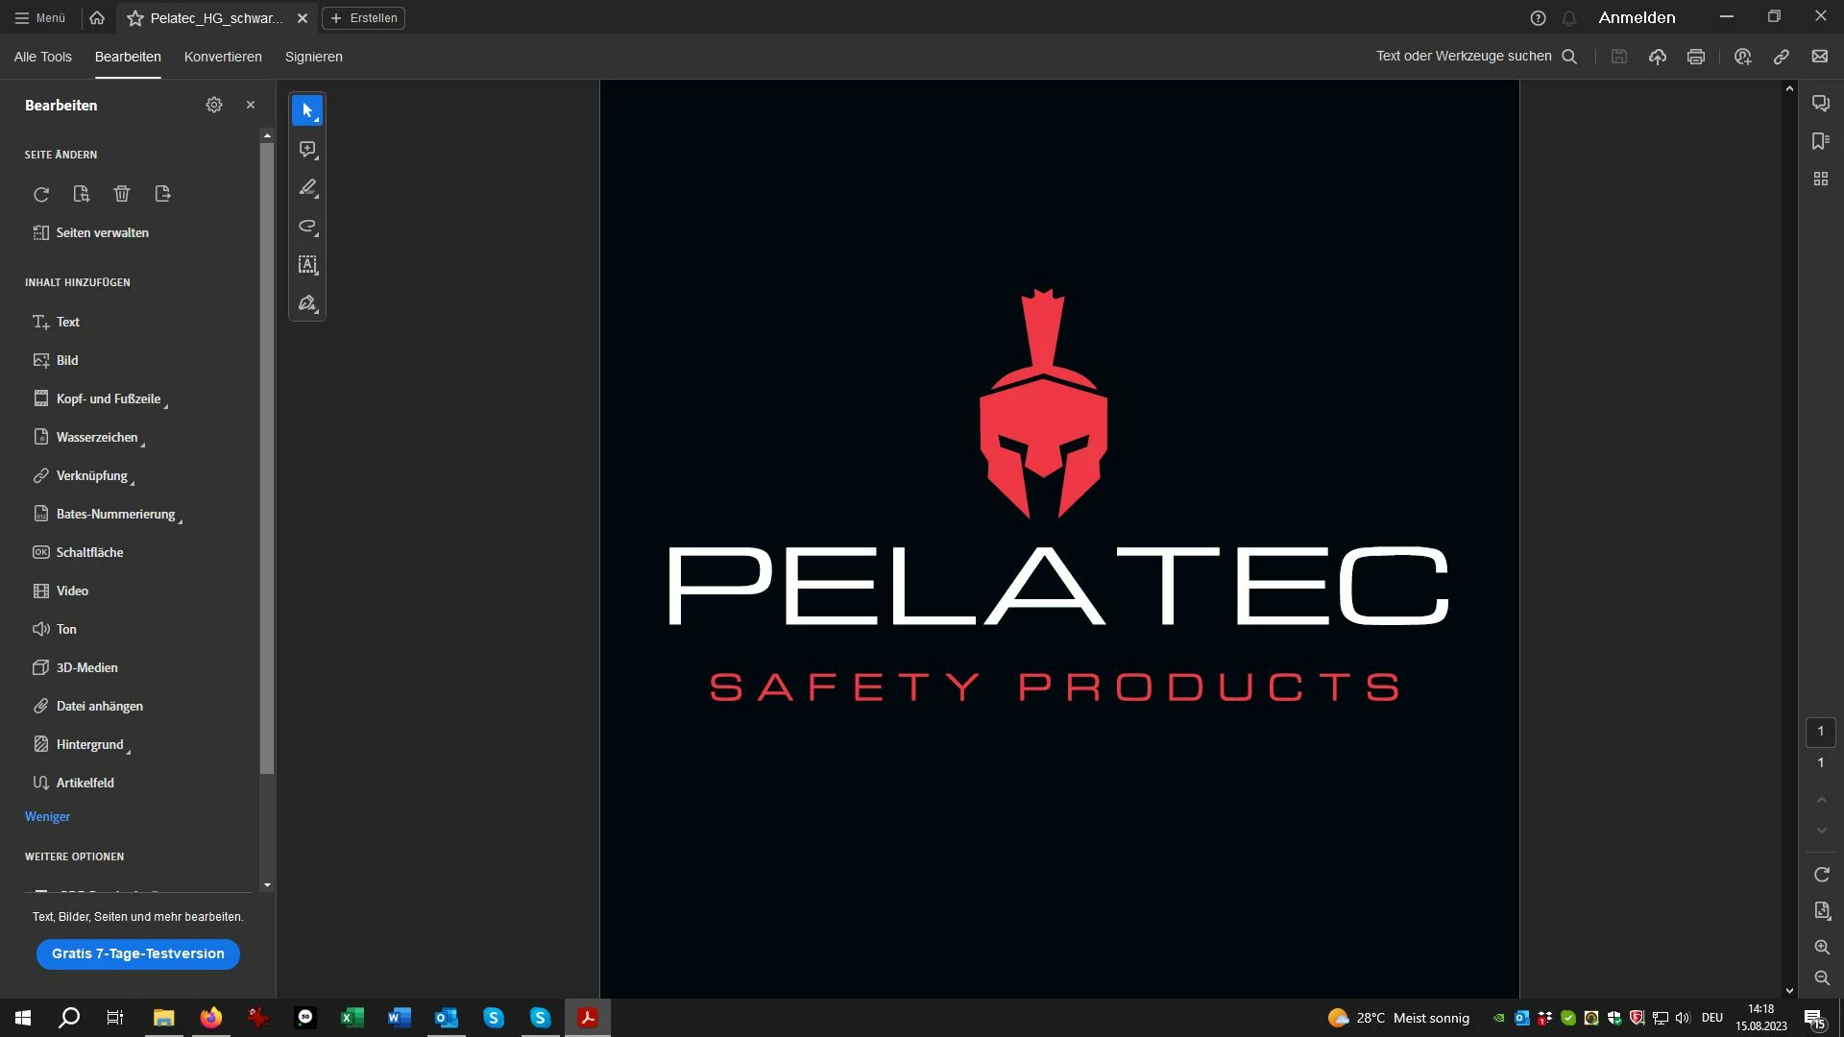Screen dimensions: 1844x1037
Task: Click the Gratis 7-Tage-Testversion button
Action: click(x=138, y=953)
